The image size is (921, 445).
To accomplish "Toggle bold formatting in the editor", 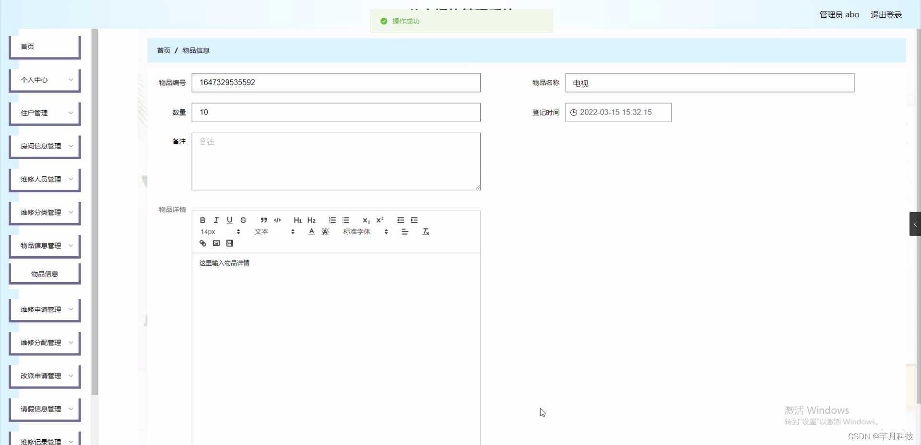I will click(202, 220).
